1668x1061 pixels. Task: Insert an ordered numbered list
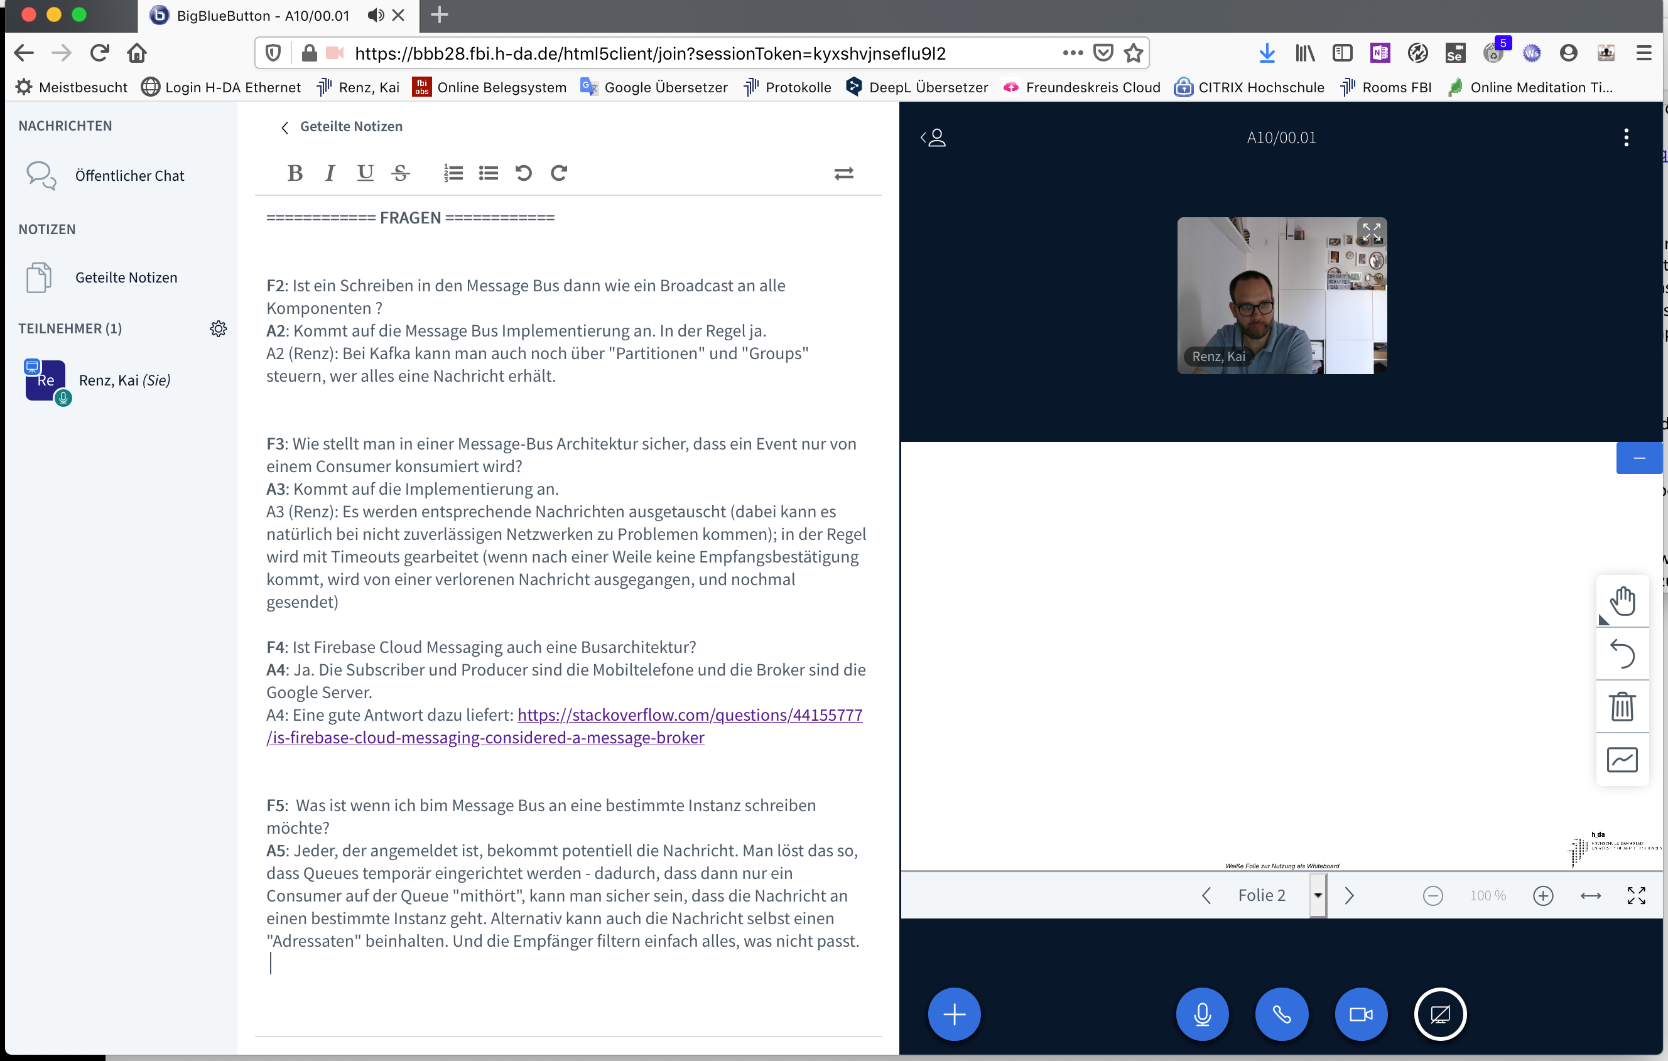(453, 173)
